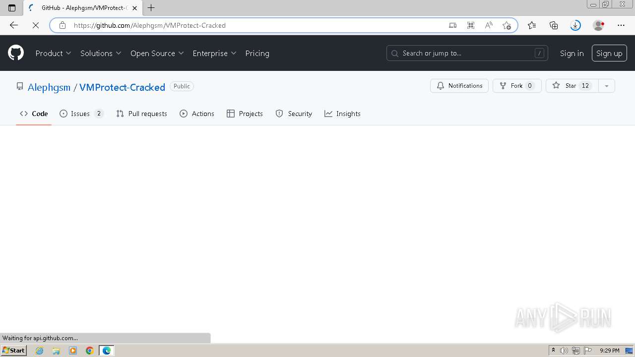Close the GitHub VMProtect tab
This screenshot has width=635, height=357.
coord(134,8)
